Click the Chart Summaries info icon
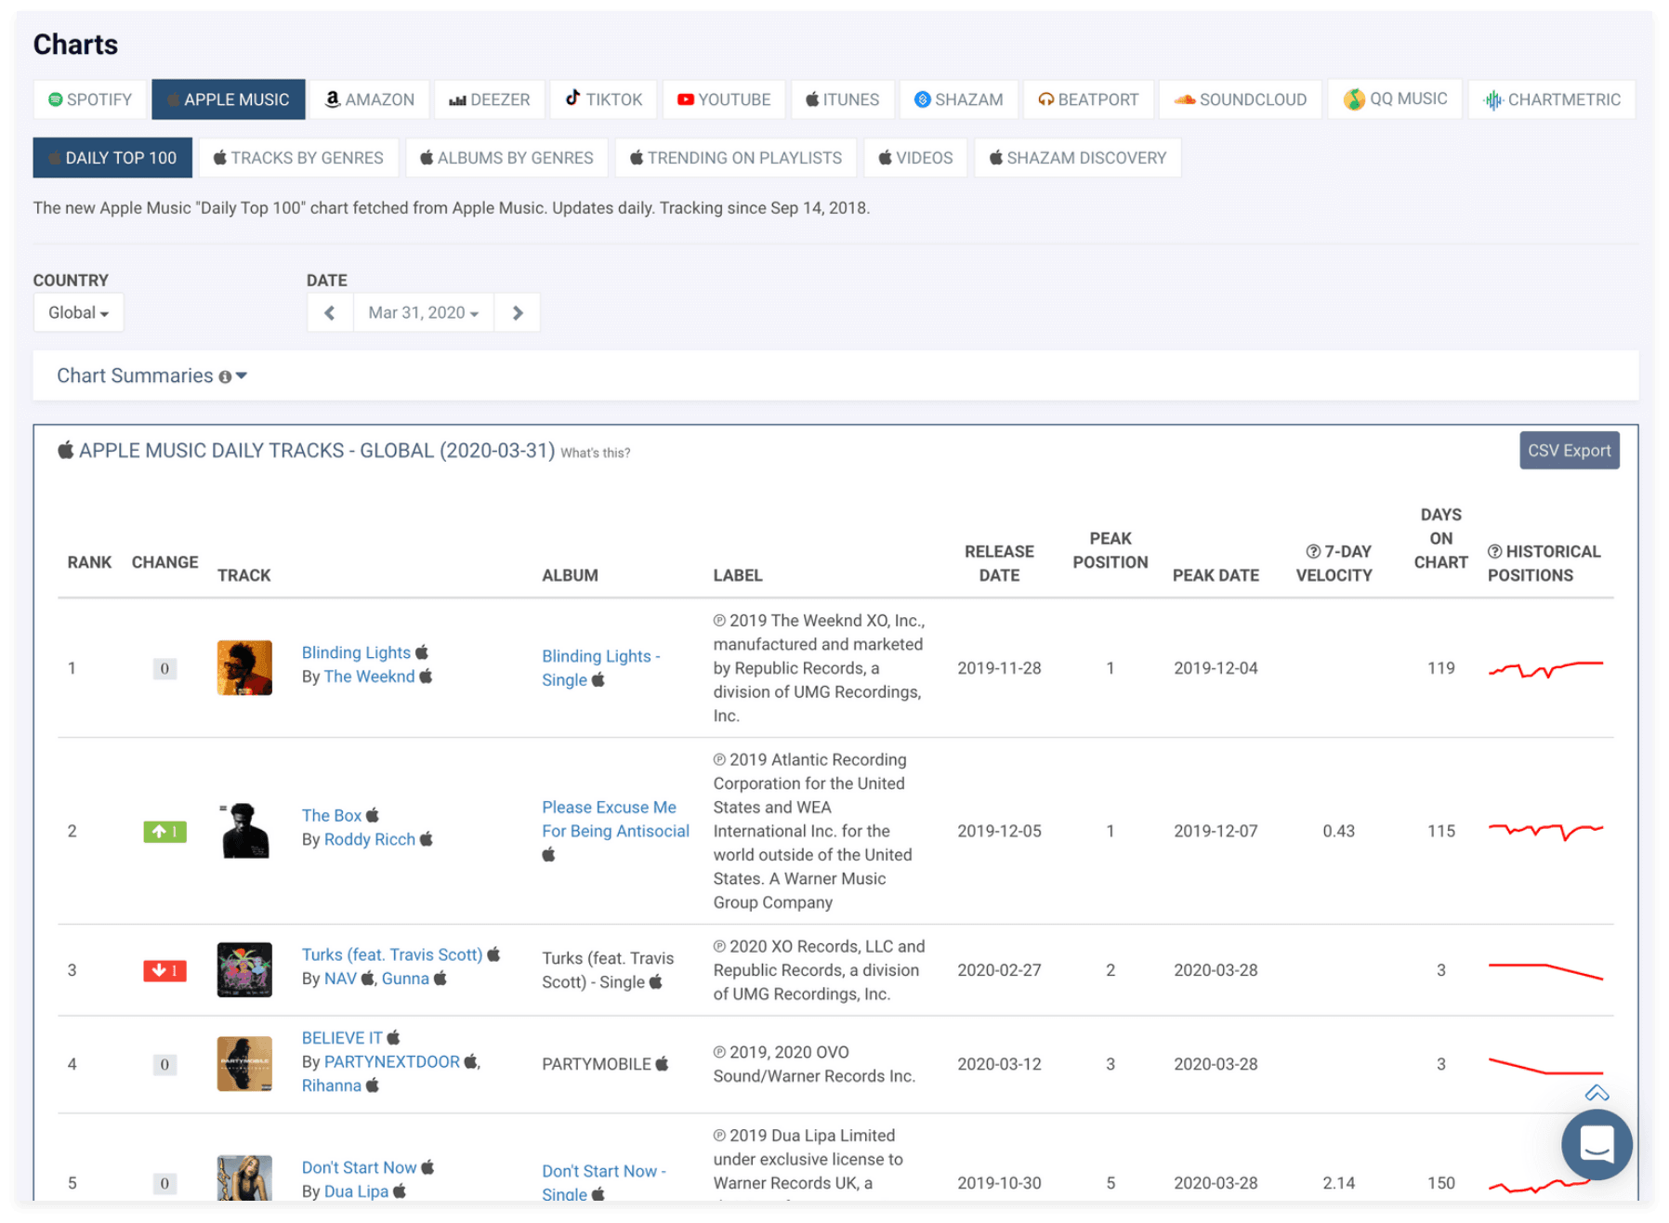The width and height of the screenshot is (1669, 1223). tap(225, 376)
